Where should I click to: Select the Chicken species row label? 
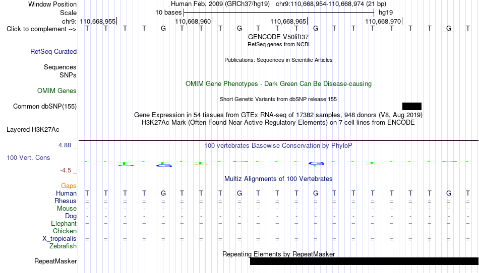tap(65, 231)
